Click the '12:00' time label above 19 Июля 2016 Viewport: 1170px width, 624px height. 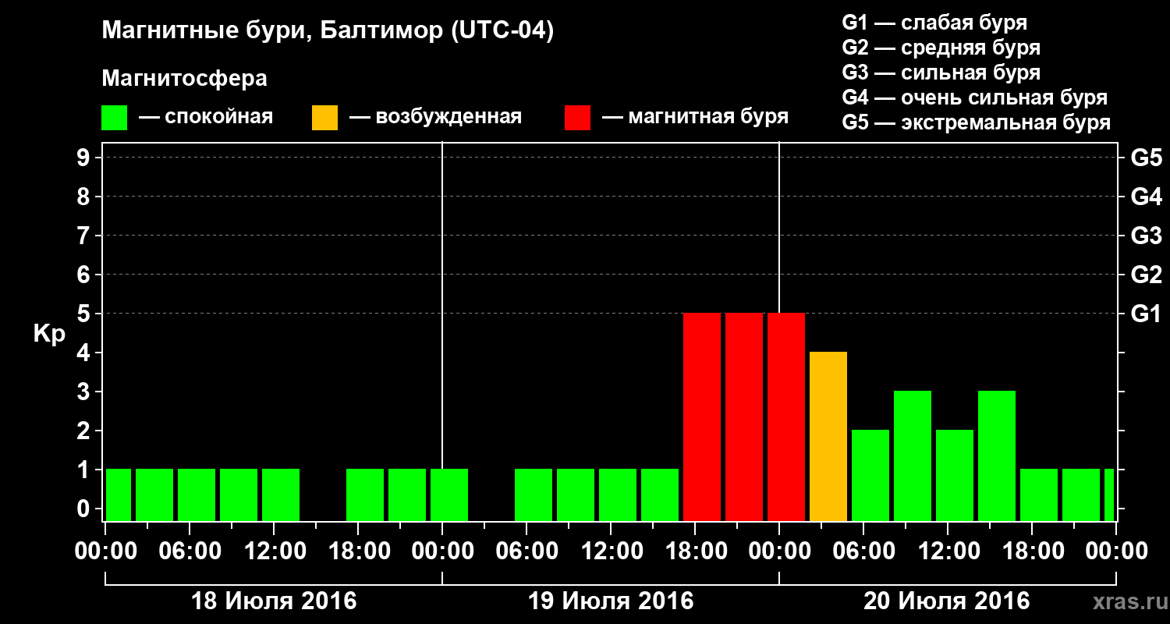pos(611,551)
